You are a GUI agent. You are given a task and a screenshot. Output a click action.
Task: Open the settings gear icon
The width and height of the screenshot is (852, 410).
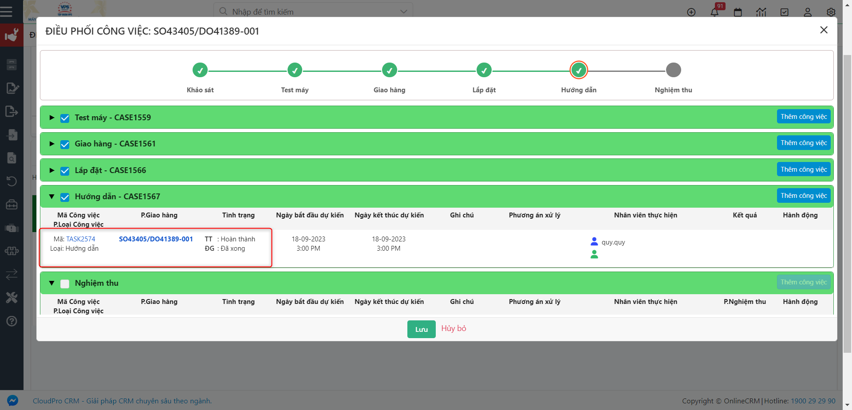click(831, 12)
